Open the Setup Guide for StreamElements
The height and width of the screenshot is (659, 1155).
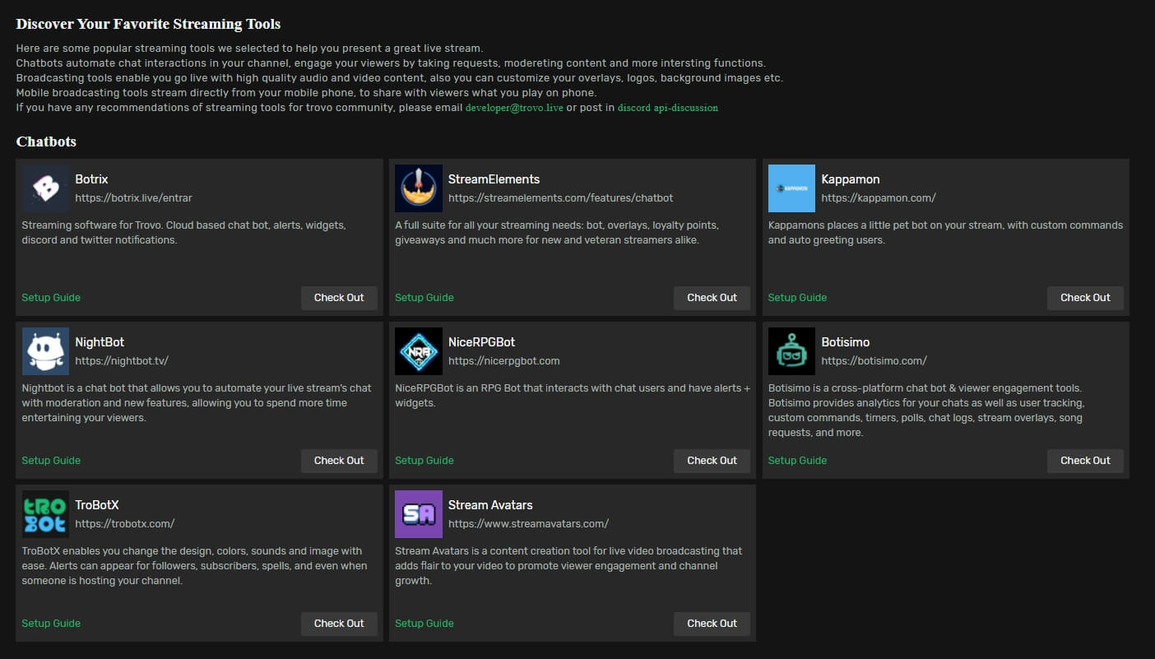point(424,297)
